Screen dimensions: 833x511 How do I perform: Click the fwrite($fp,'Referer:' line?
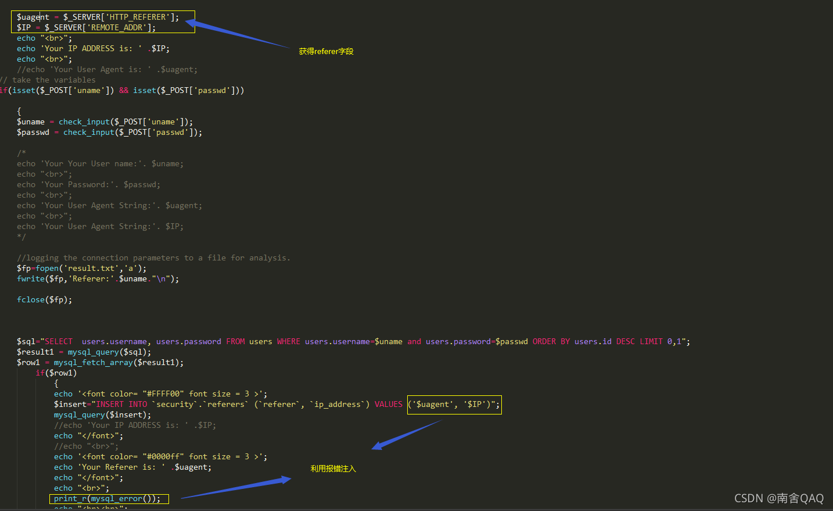(98, 278)
